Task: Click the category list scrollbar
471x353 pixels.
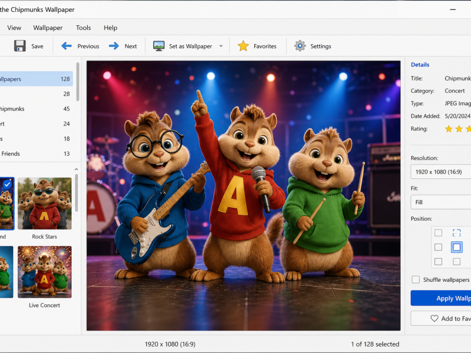Action: pos(78,82)
